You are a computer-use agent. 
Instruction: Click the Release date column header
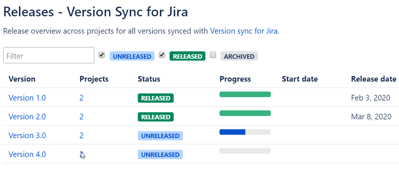click(x=374, y=79)
